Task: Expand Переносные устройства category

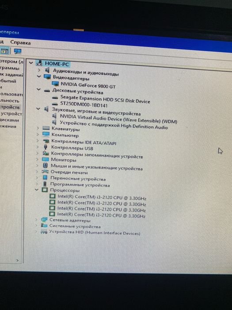Action: pyautogui.click(x=37, y=178)
